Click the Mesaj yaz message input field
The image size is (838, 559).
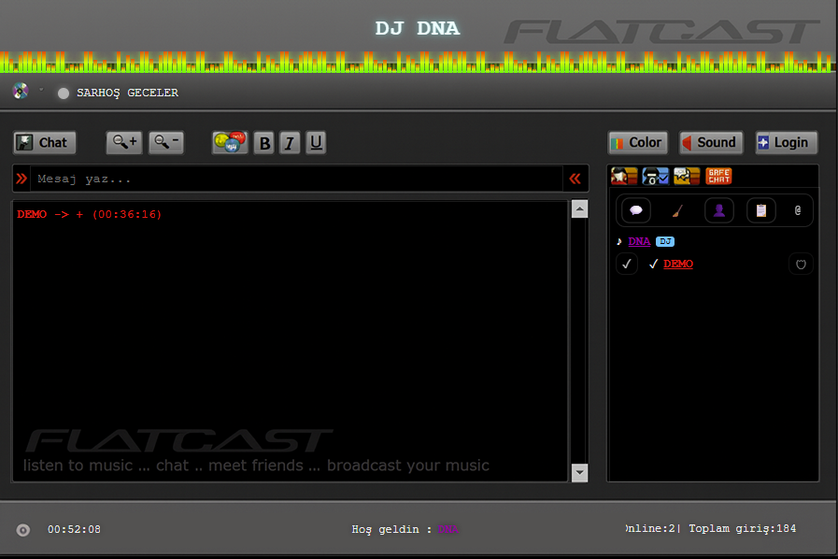click(x=297, y=179)
